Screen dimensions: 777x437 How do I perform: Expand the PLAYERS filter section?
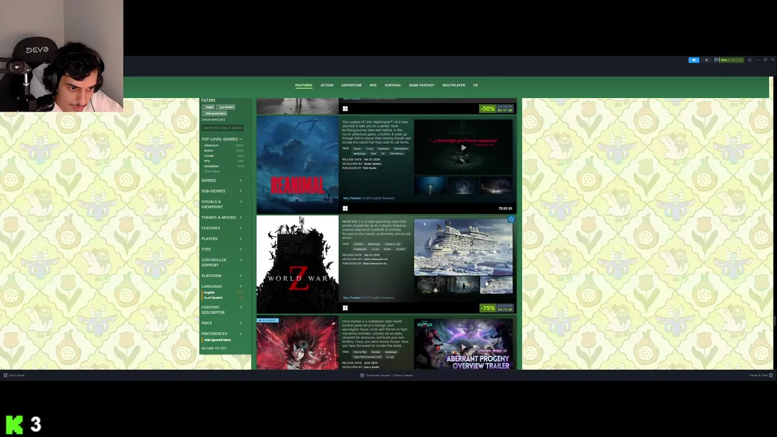[x=222, y=239]
